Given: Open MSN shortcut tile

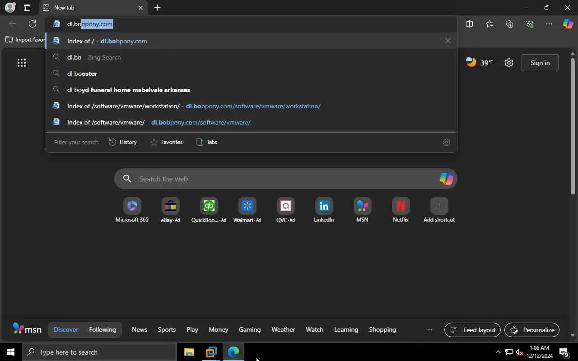Looking at the screenshot, I should (362, 210).
